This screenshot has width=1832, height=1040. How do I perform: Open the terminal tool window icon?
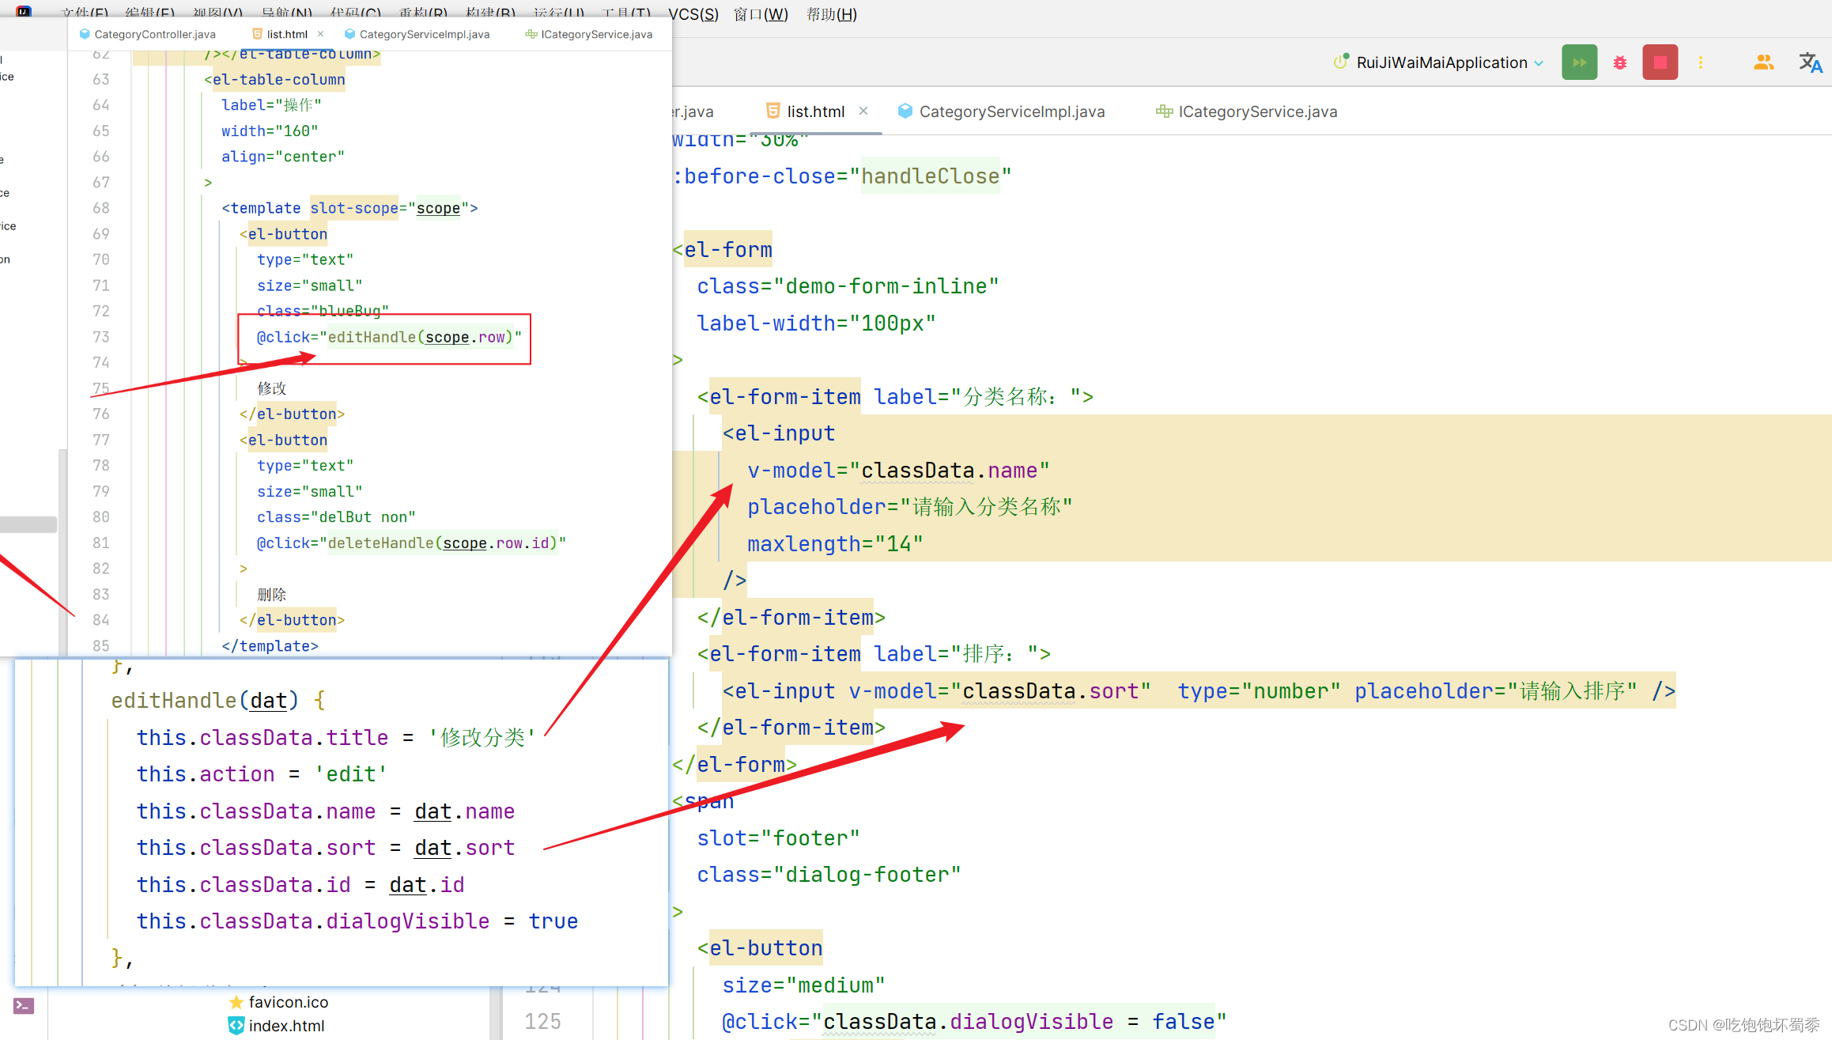[x=24, y=1006]
